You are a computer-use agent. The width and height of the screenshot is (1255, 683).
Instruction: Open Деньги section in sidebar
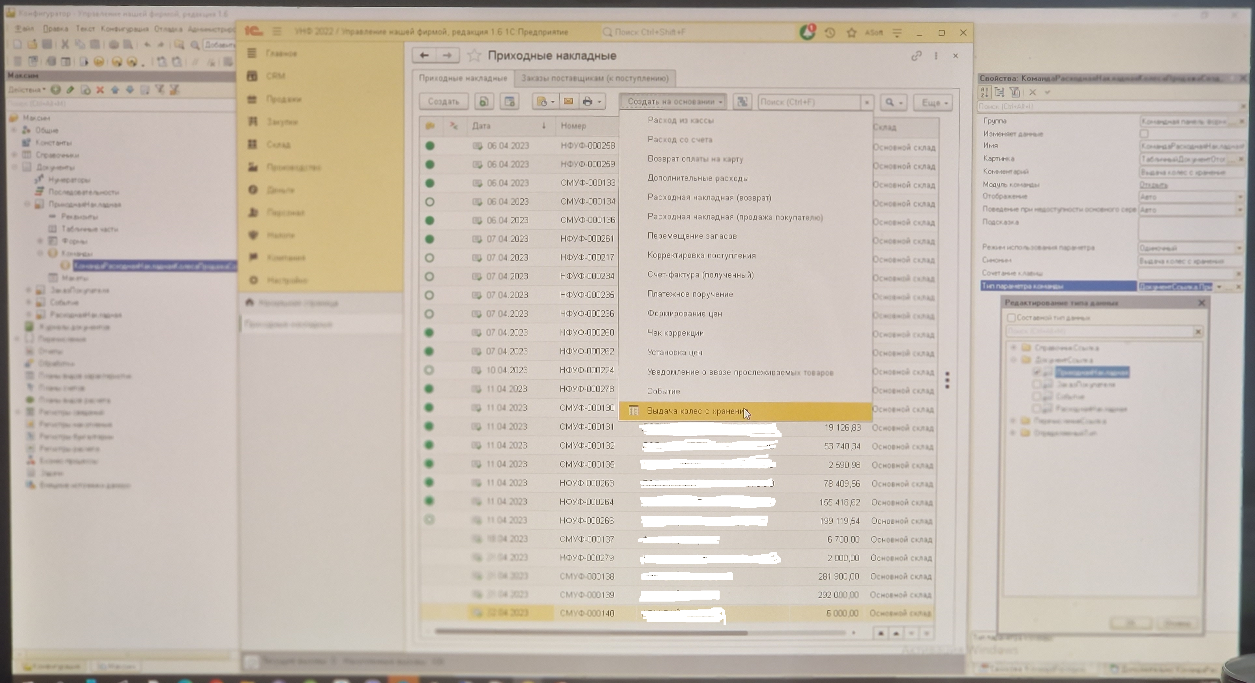280,190
